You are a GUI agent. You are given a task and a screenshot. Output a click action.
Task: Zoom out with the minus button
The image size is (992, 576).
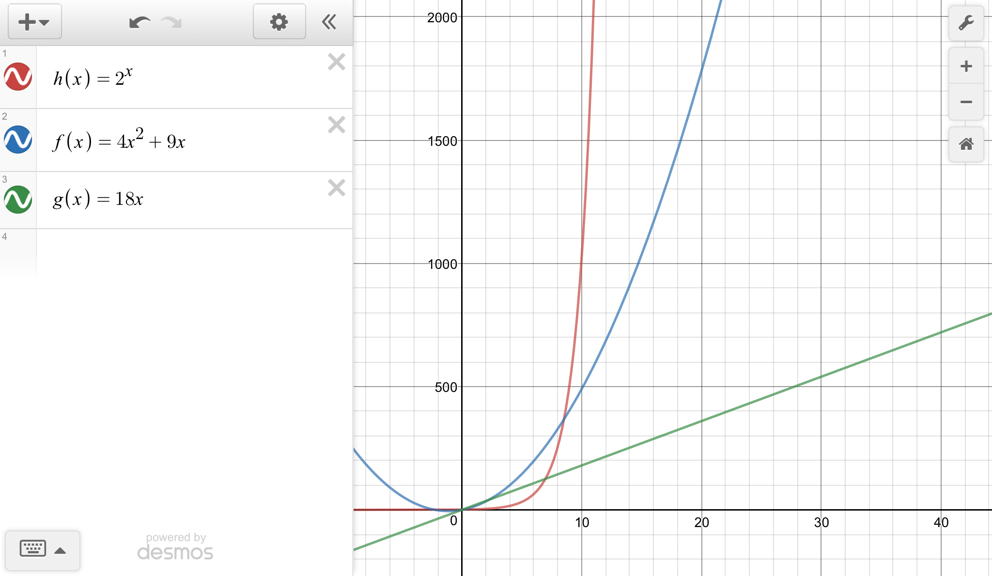tap(966, 102)
